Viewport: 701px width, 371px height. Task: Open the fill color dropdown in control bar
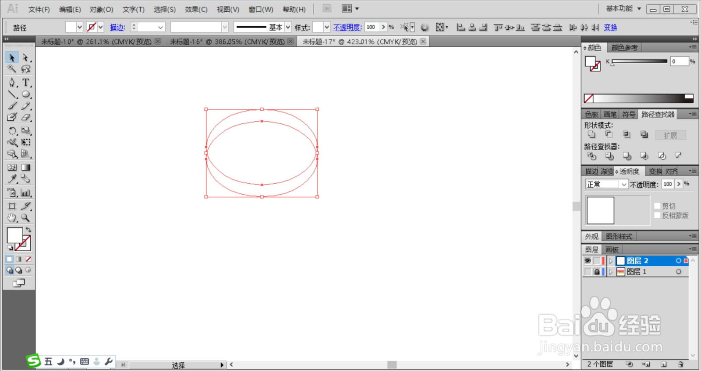[x=79, y=27]
